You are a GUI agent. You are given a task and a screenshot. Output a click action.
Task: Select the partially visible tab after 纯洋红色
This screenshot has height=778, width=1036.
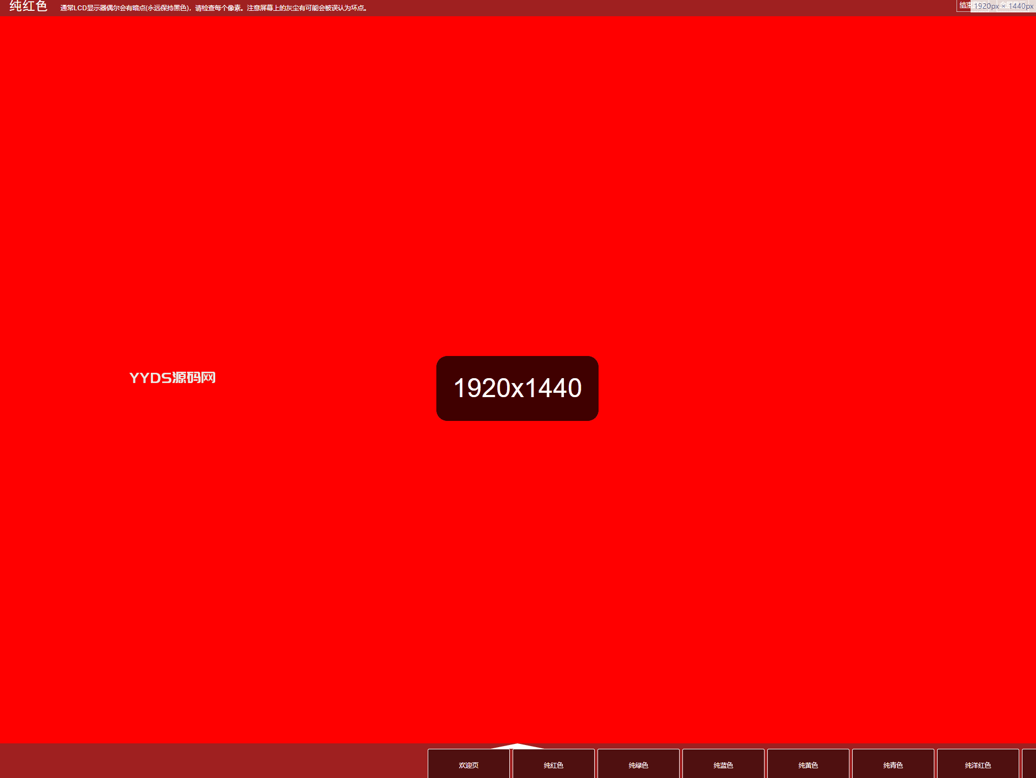[x=1029, y=763]
